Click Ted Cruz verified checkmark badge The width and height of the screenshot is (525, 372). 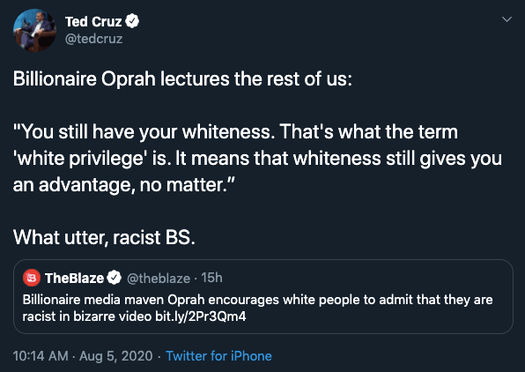click(x=132, y=21)
